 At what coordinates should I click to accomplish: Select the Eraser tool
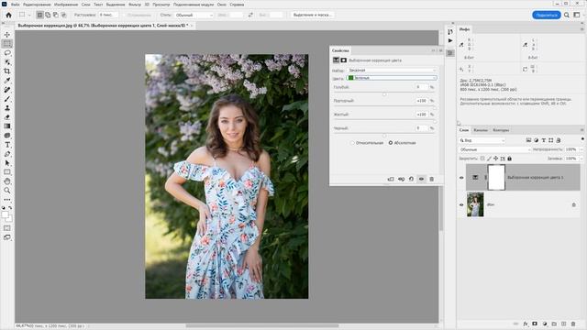7,117
